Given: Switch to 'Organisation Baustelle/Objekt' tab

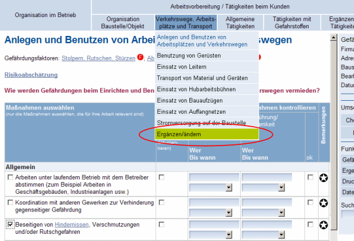Looking at the screenshot, I should tap(123, 22).
